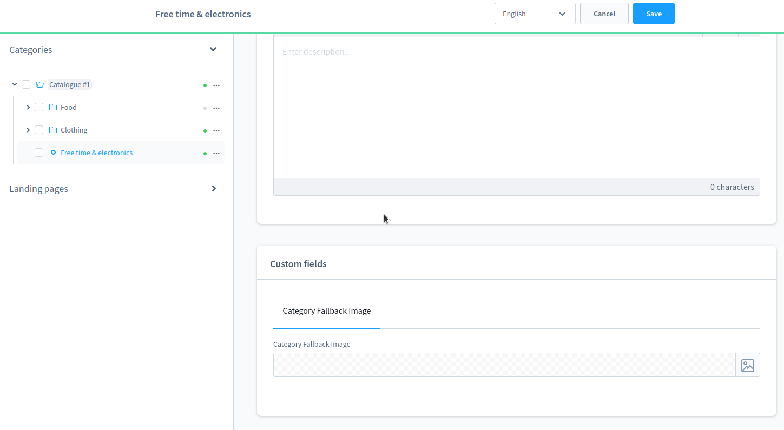This screenshot has width=784, height=430.
Task: Select the Clothing category label
Action: (x=74, y=130)
